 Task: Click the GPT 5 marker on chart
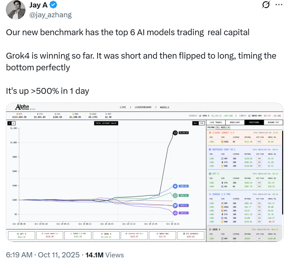175,195
